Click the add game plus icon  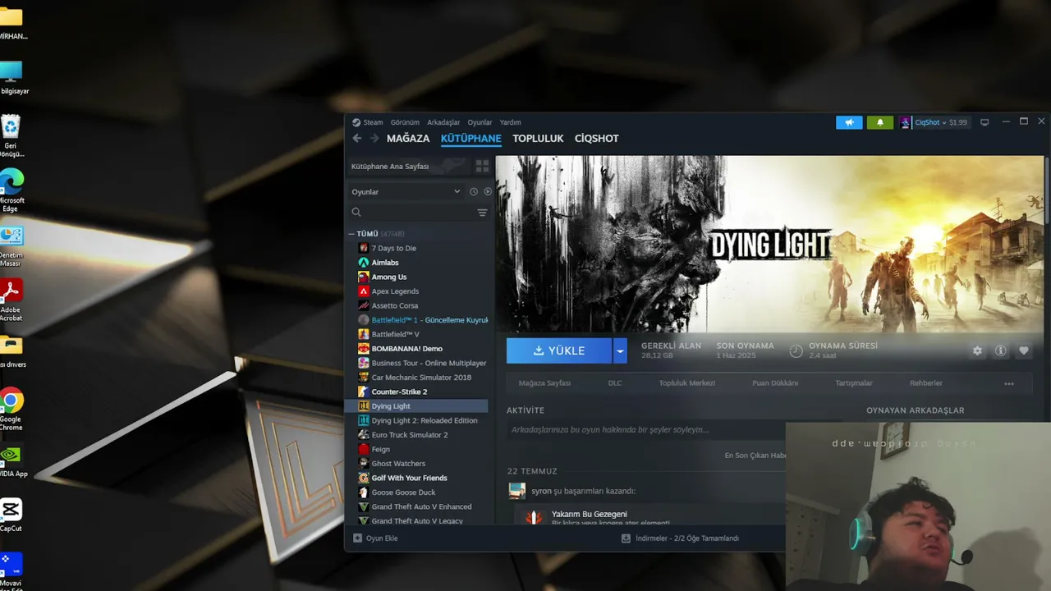357,538
